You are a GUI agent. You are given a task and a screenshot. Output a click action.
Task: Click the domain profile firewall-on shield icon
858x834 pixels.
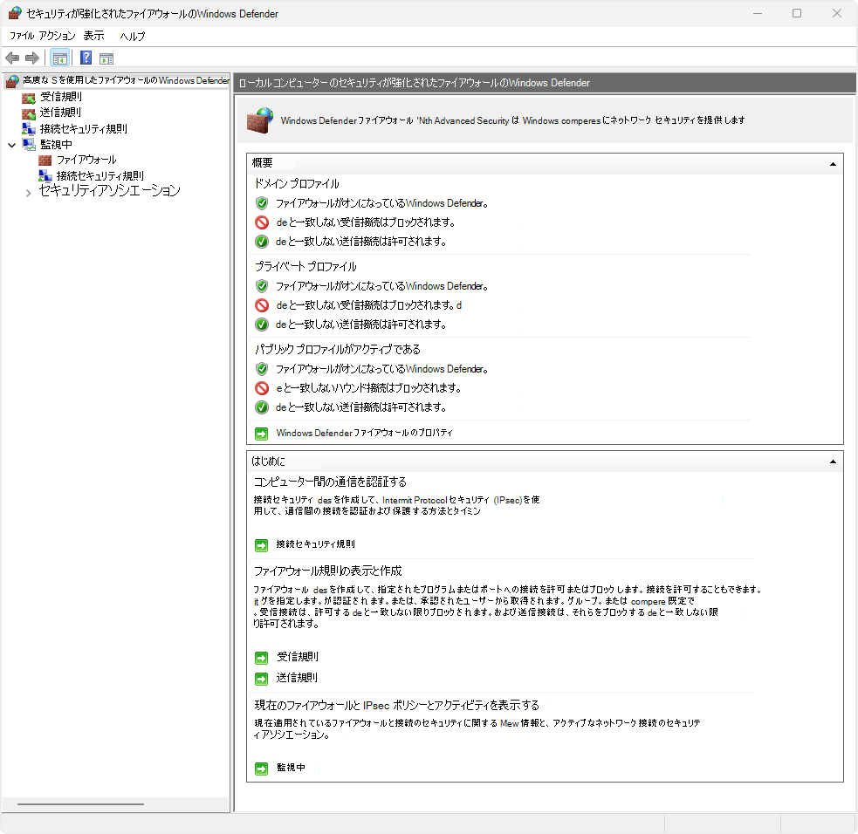[262, 203]
